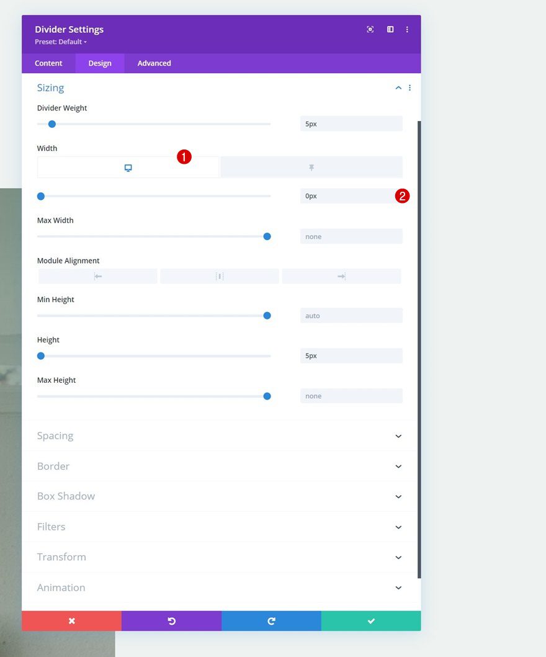Click inside the Max Width value field
This screenshot has width=546, height=657.
click(x=351, y=236)
